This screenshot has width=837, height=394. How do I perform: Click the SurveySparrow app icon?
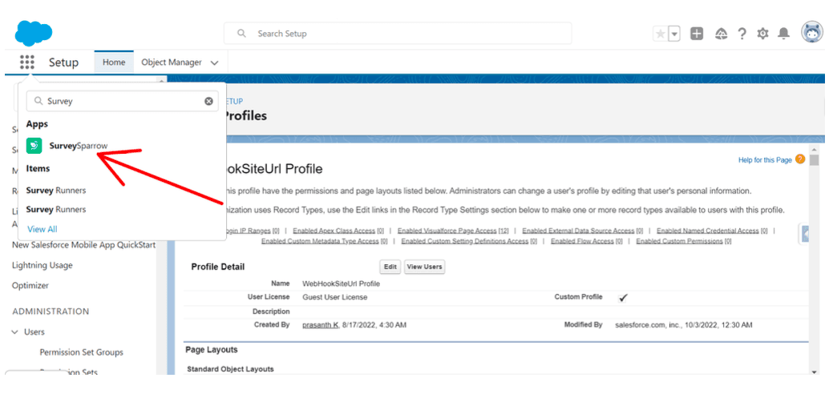coord(34,146)
